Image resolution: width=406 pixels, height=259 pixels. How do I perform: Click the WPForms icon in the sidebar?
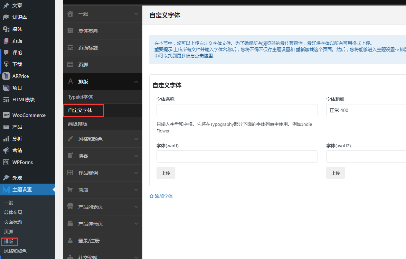[6, 163]
